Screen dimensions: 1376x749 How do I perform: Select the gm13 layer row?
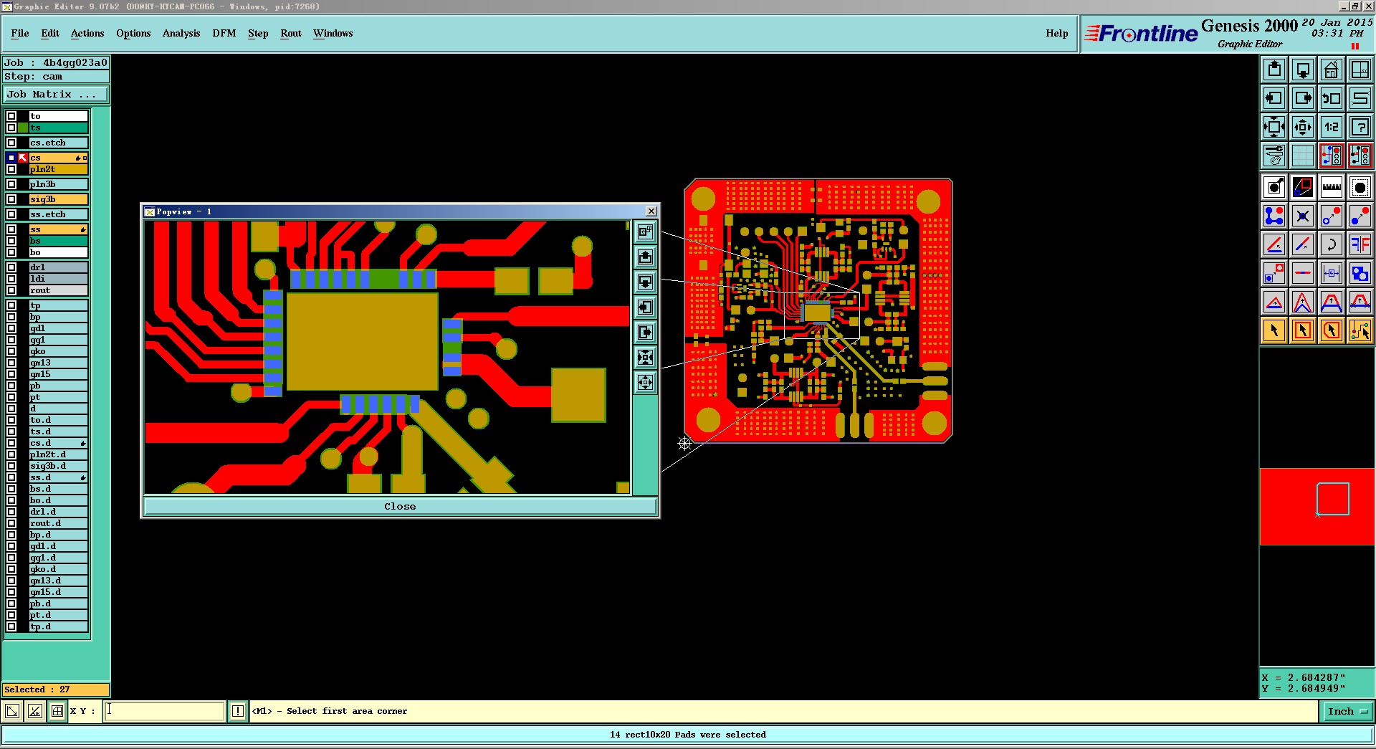click(58, 363)
